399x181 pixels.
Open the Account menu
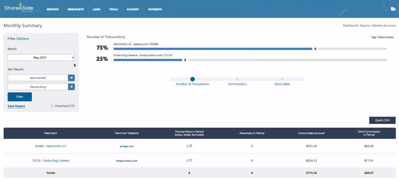tap(133, 10)
